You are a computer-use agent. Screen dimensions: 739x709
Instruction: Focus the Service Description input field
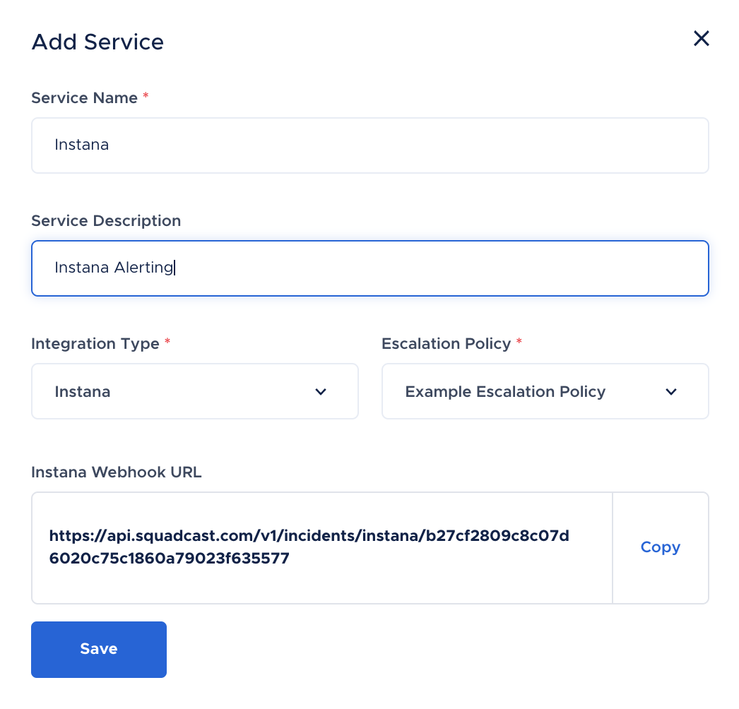(370, 268)
